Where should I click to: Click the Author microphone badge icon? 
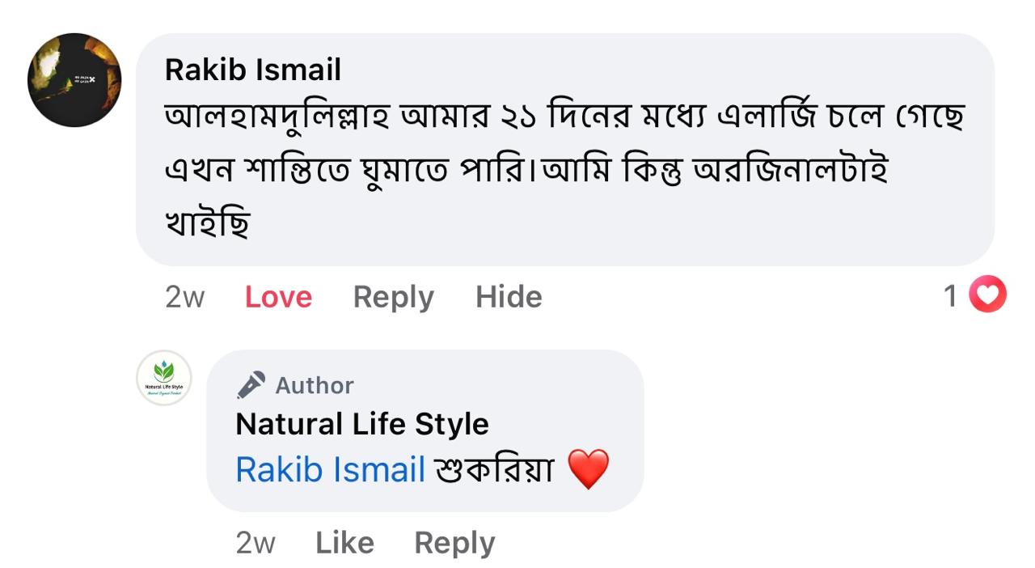pyautogui.click(x=251, y=385)
